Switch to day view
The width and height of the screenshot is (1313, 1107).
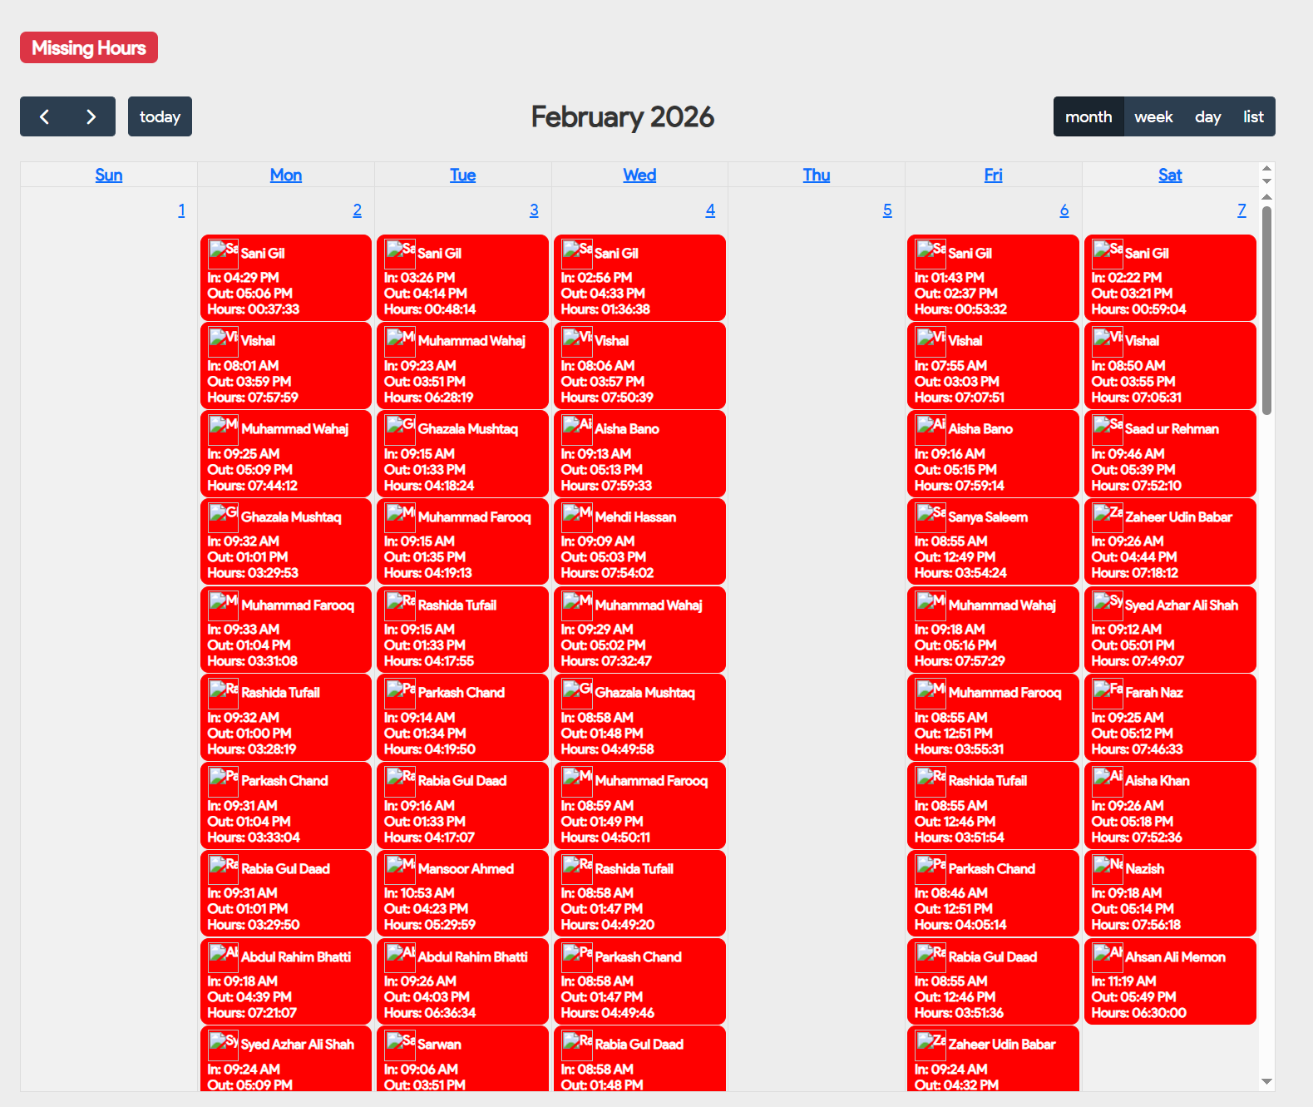click(x=1207, y=116)
